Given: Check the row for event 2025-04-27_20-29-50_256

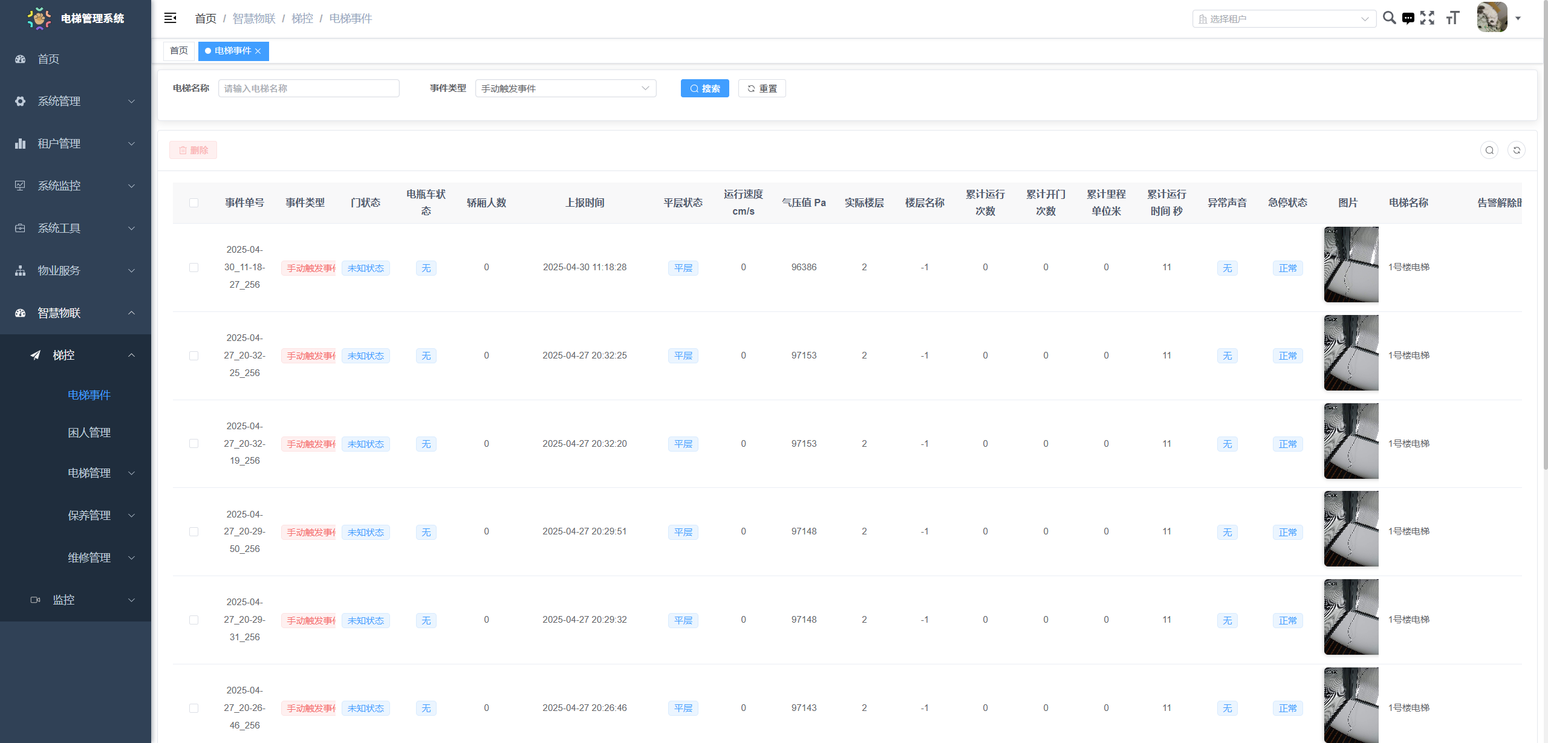Looking at the screenshot, I should [x=193, y=531].
